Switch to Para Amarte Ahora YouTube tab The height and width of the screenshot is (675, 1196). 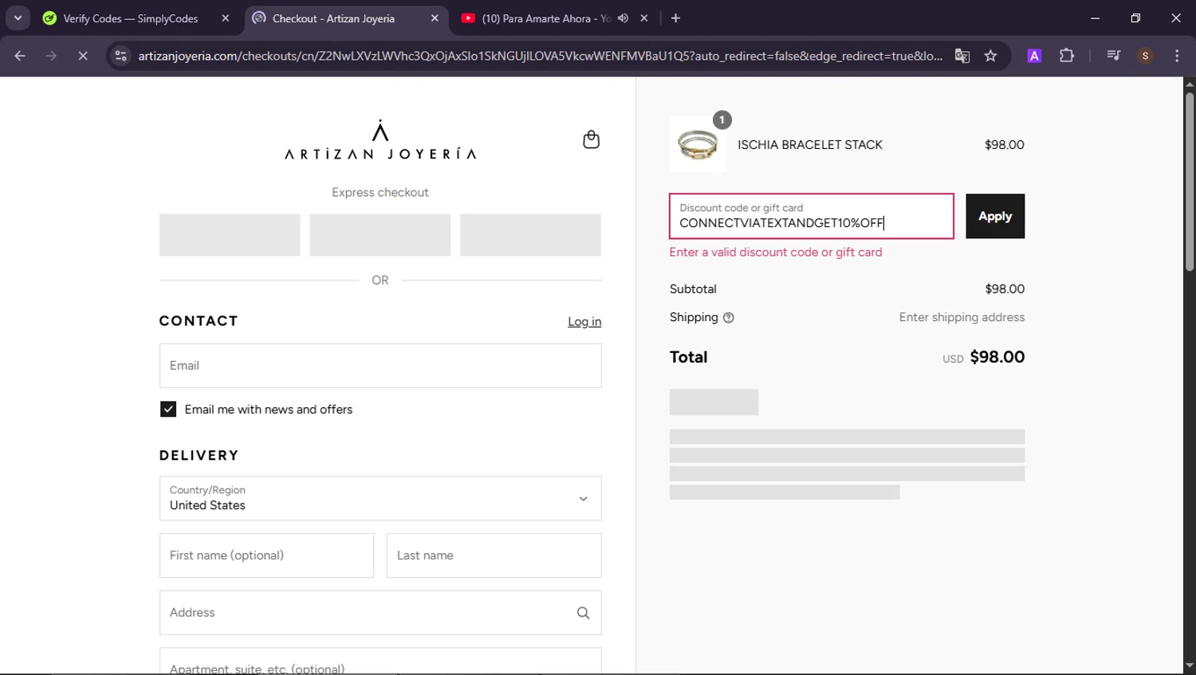545,18
